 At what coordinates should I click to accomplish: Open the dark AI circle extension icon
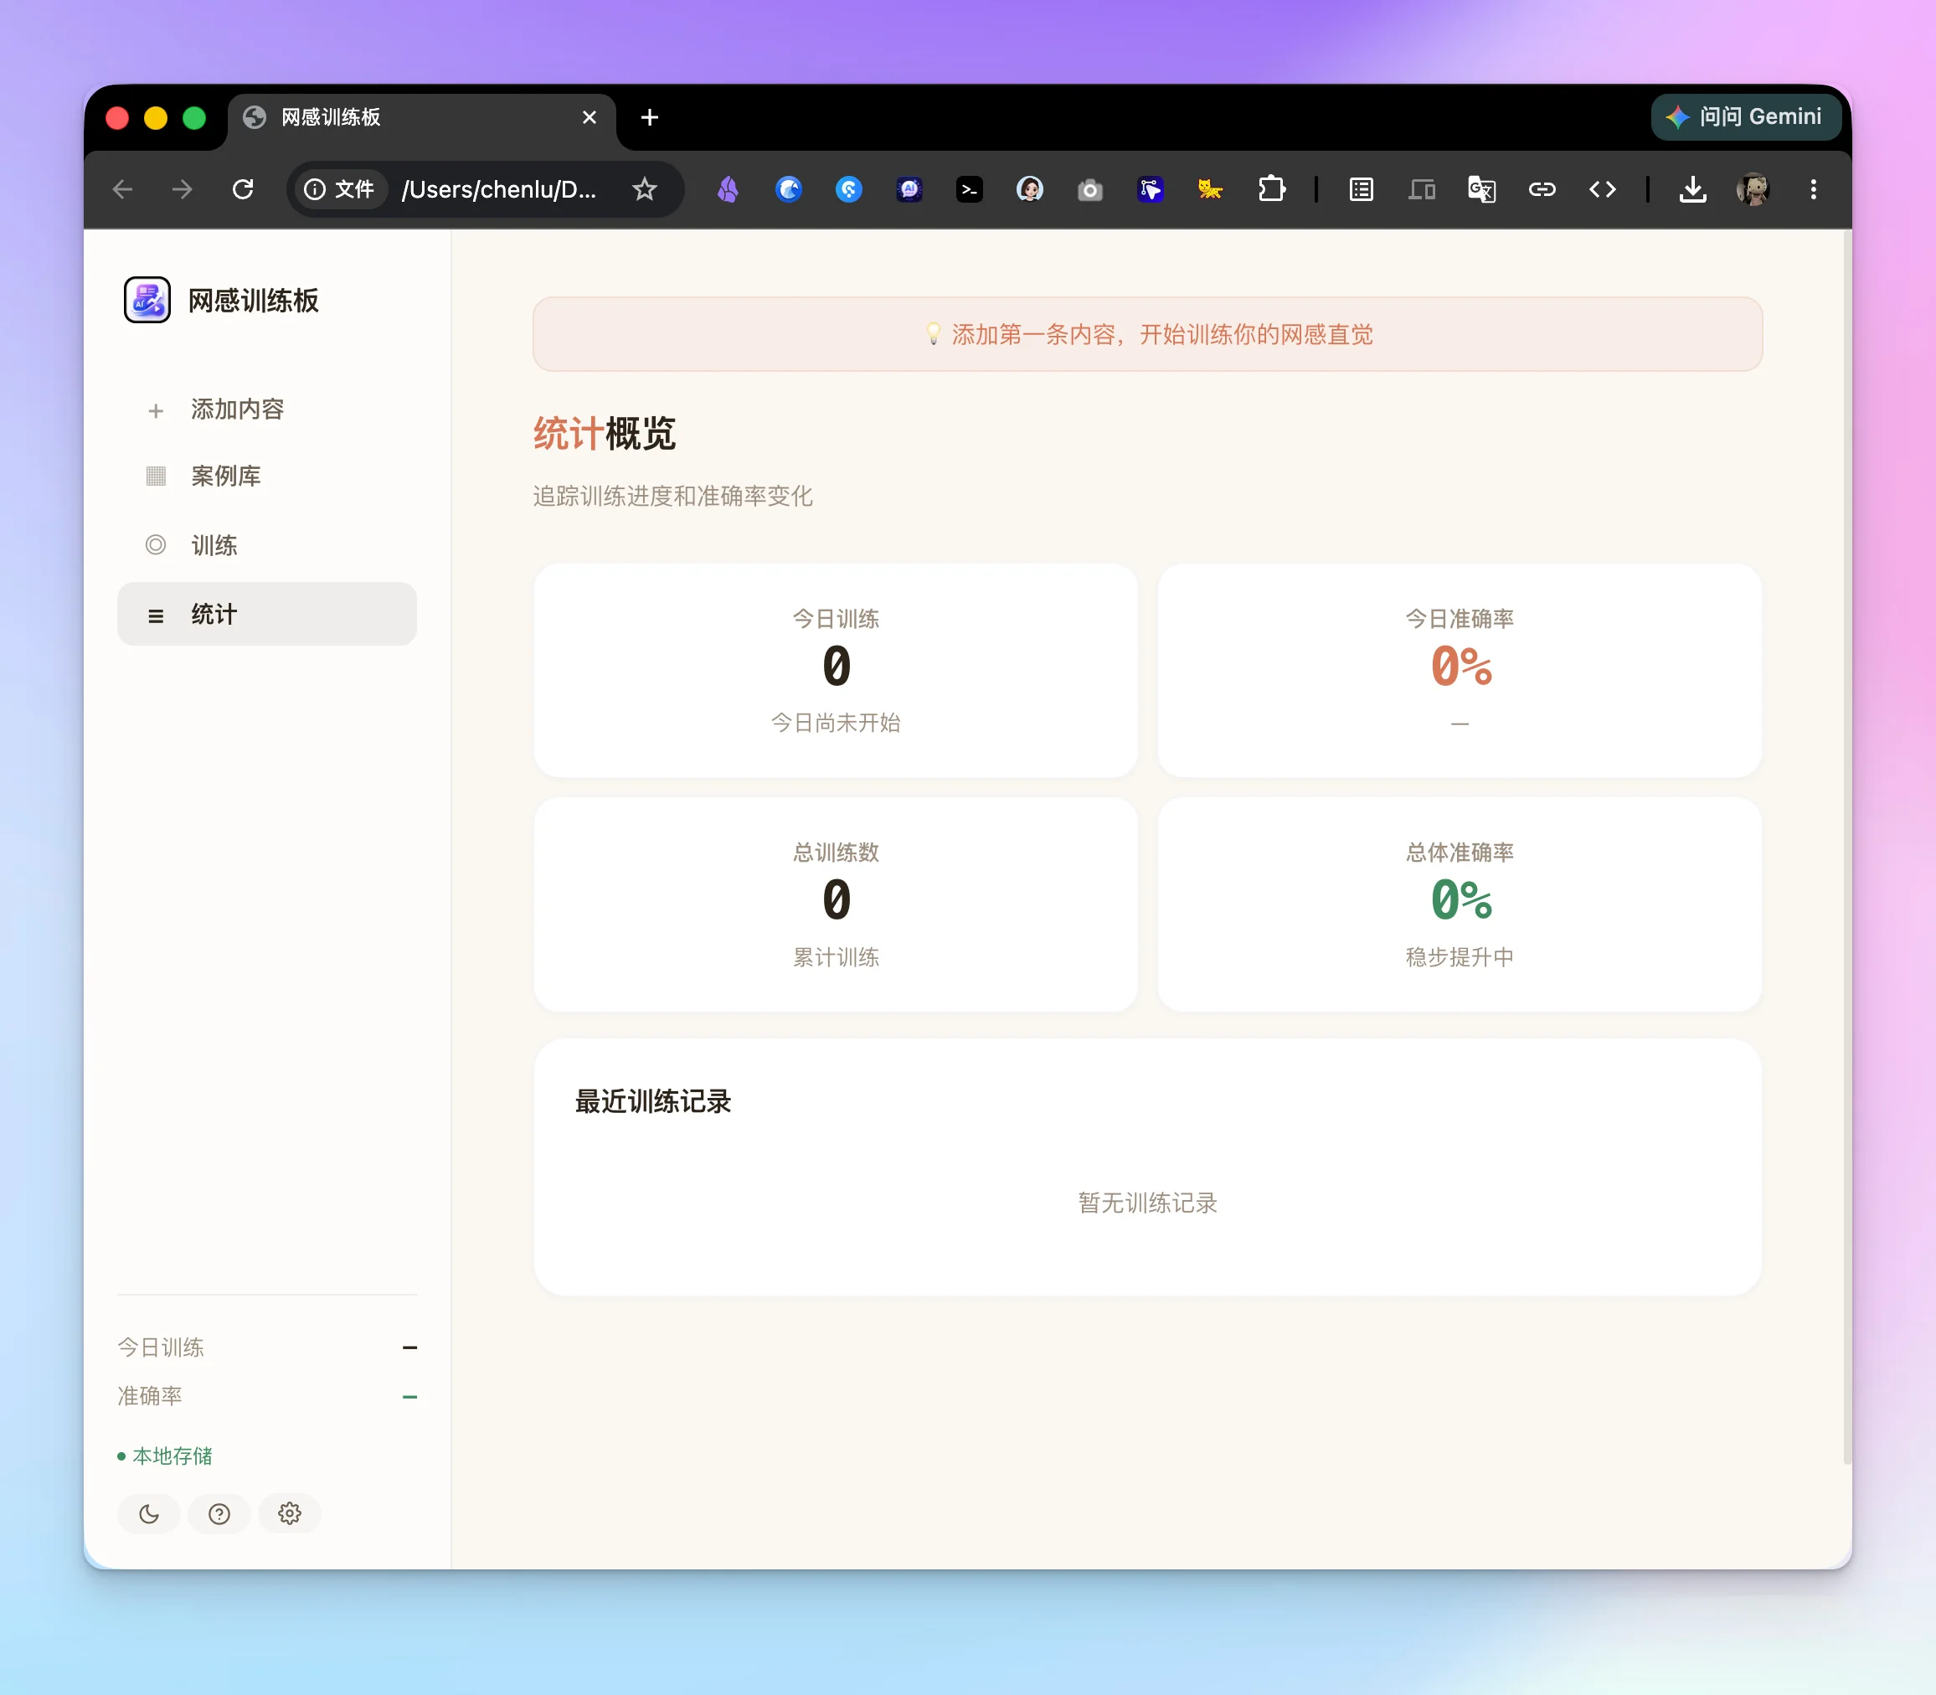[909, 189]
